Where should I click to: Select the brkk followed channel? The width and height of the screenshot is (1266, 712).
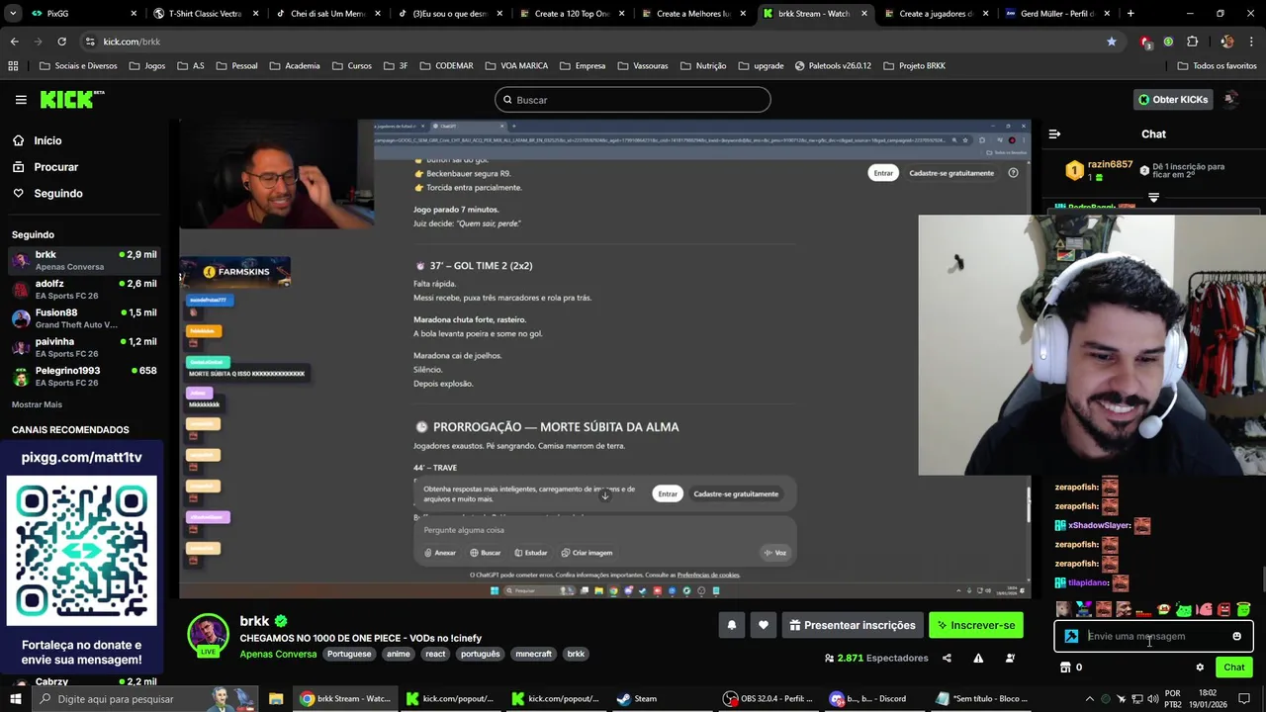tap(84, 260)
